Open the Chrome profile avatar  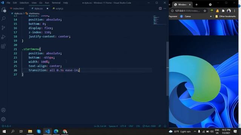pyautogui.click(x=229, y=11)
